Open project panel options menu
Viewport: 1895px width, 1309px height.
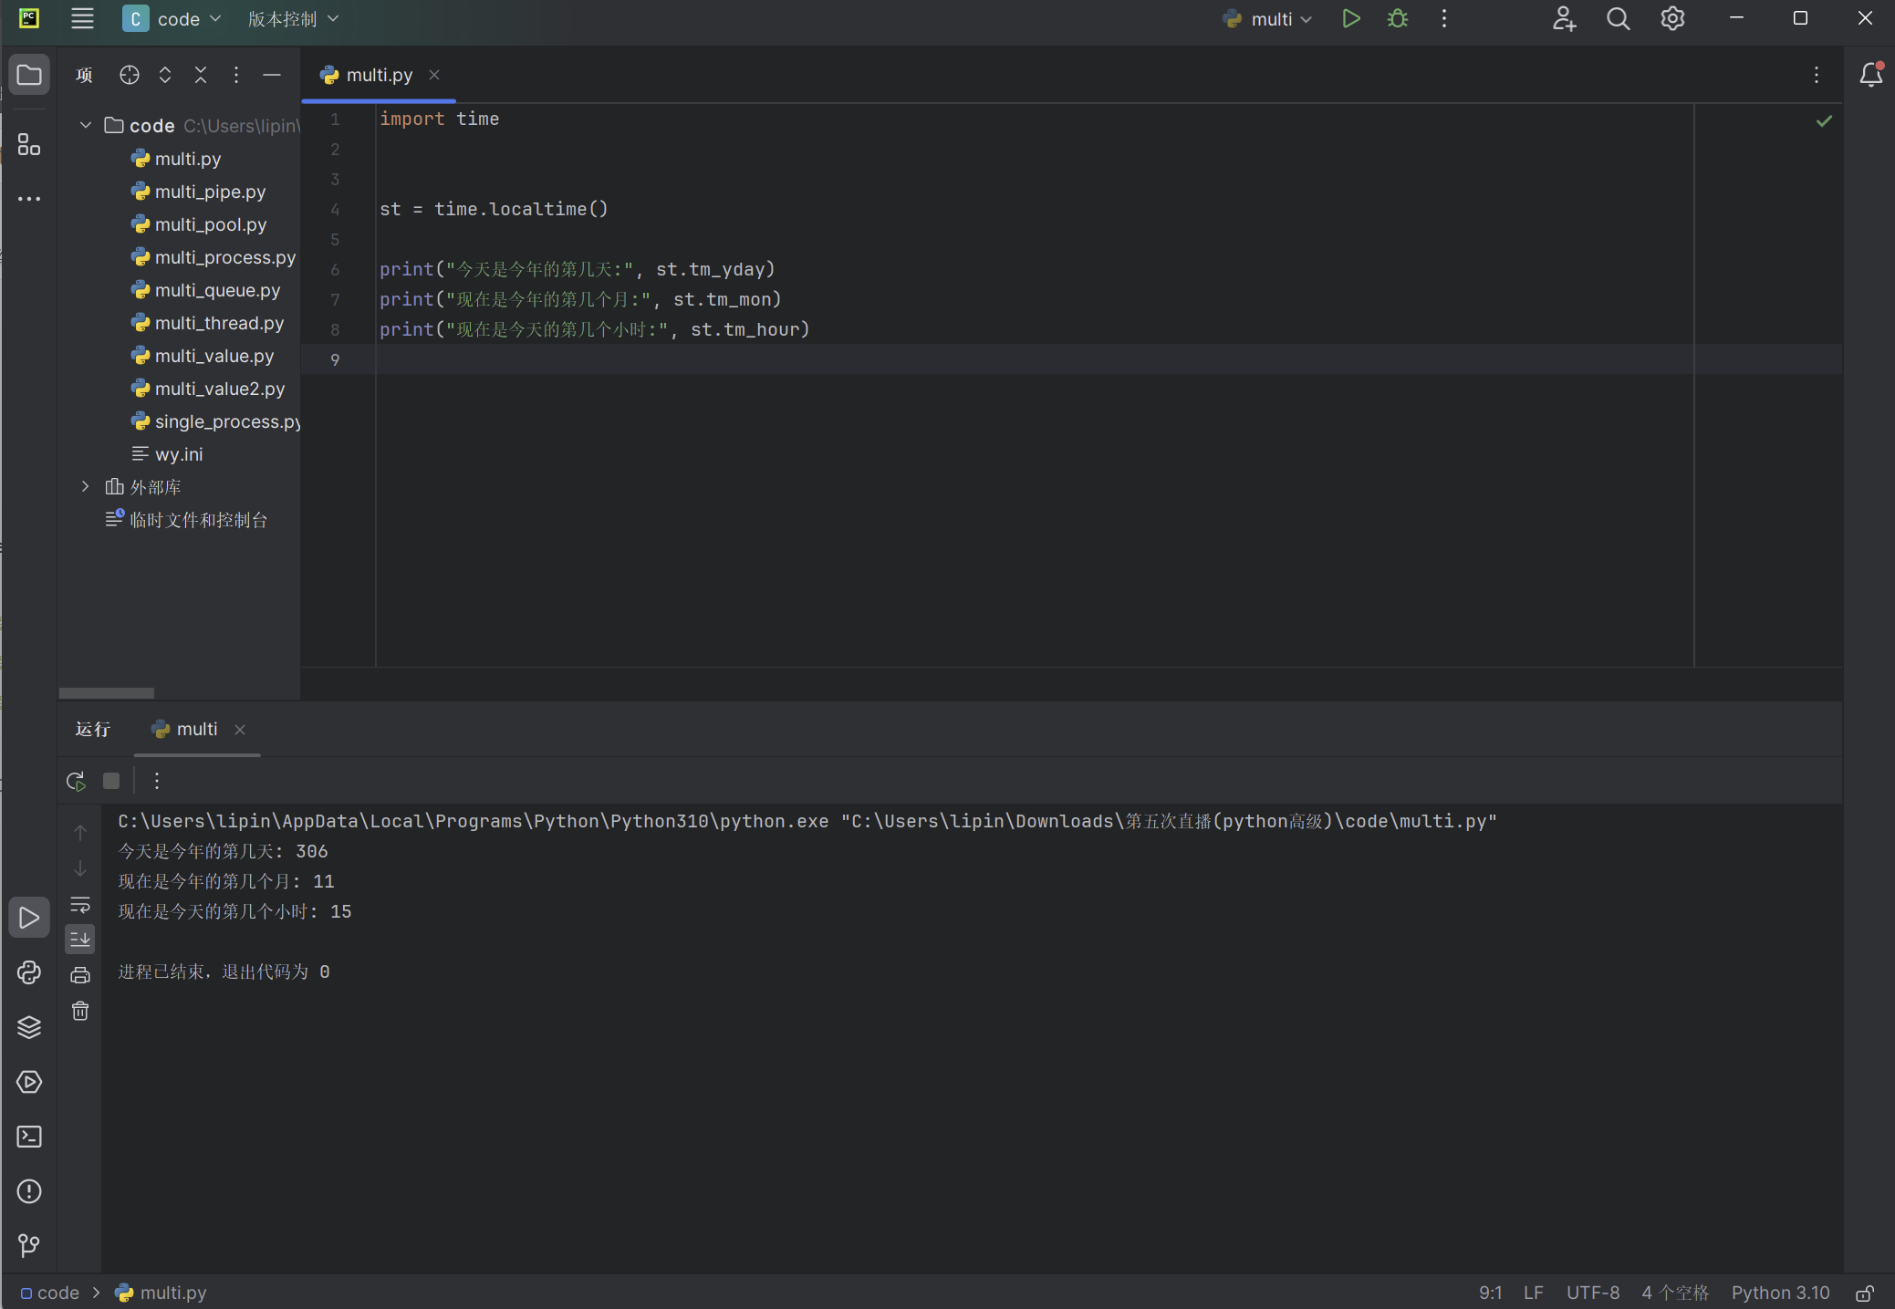click(236, 75)
